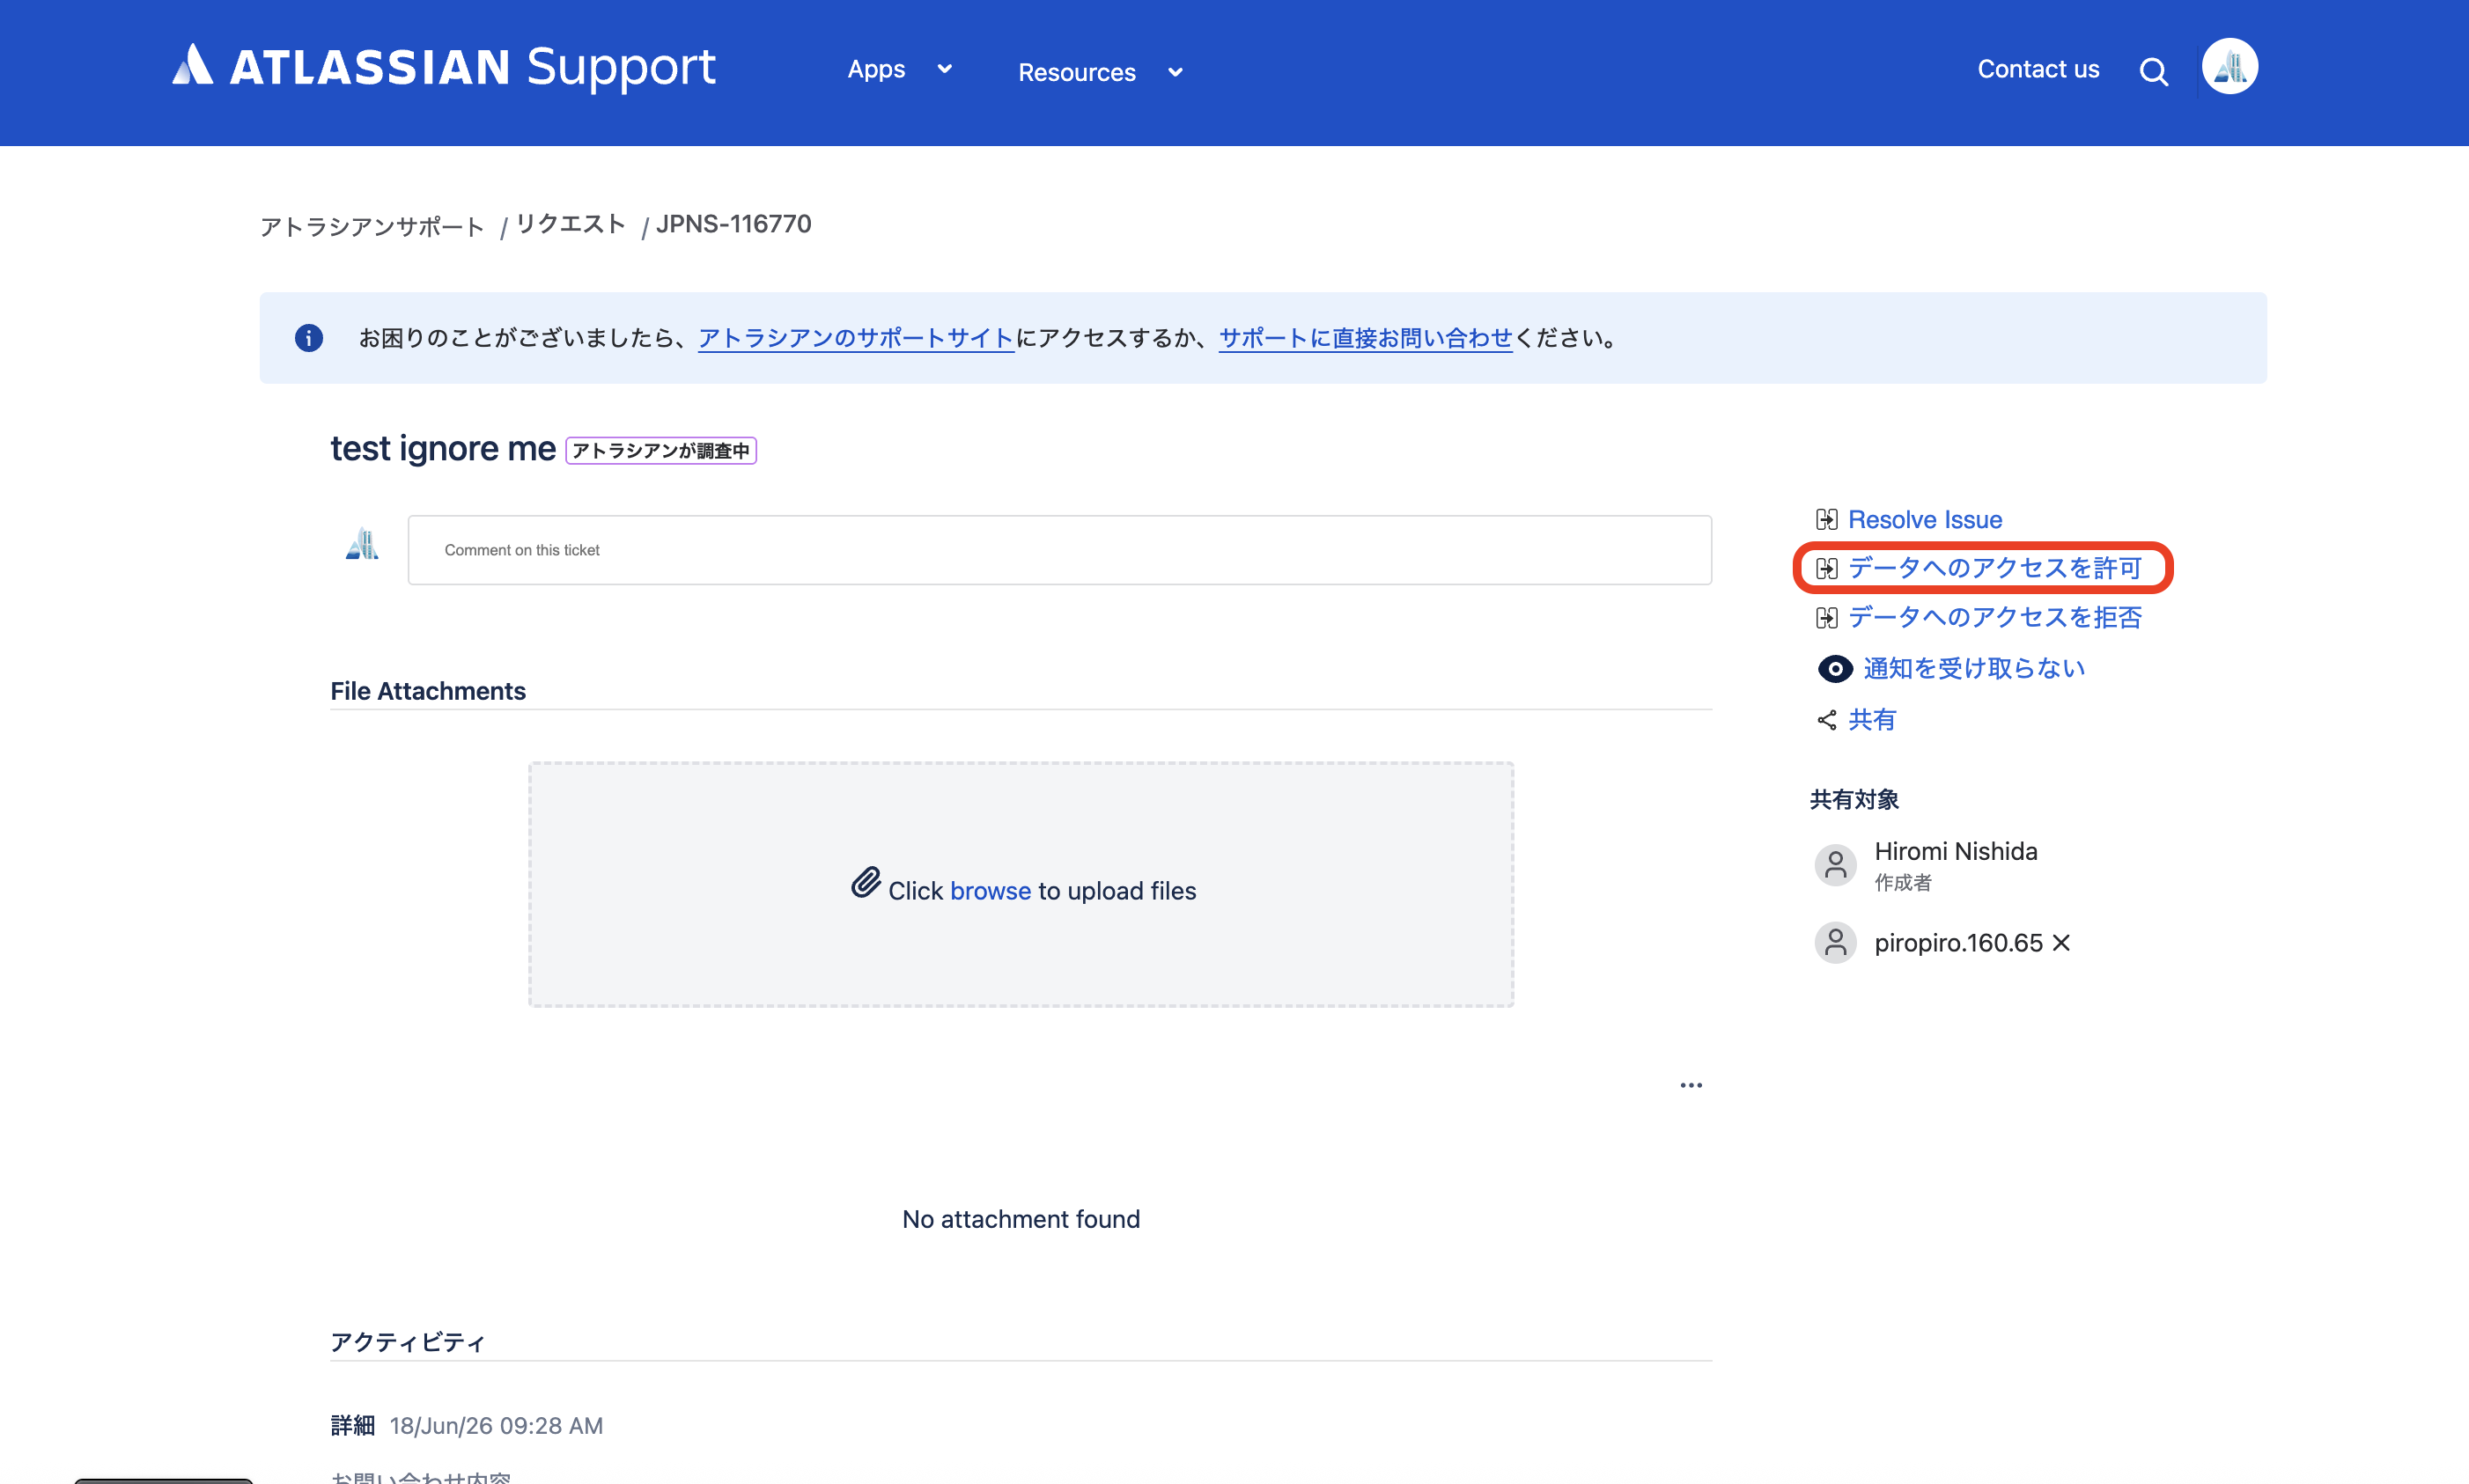Click the Hiromi Nishida name

(1955, 851)
